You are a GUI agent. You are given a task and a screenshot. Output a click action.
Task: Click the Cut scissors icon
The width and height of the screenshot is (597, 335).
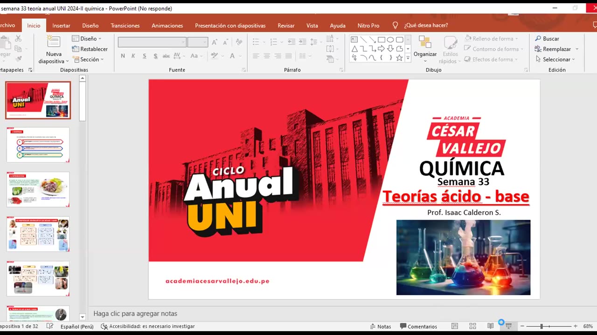(18, 39)
